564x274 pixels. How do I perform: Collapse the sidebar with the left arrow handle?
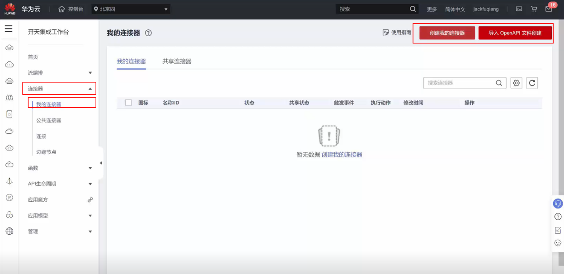(101, 163)
